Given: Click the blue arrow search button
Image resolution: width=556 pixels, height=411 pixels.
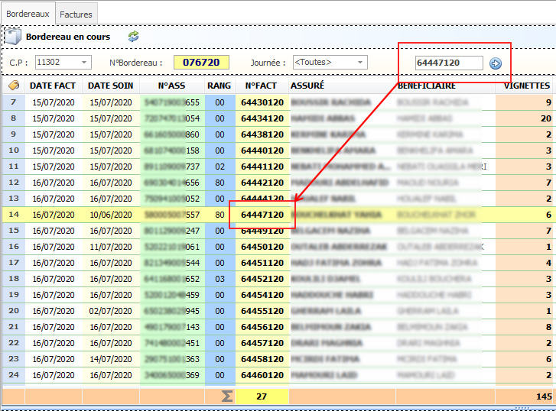Looking at the screenshot, I should [x=496, y=63].
